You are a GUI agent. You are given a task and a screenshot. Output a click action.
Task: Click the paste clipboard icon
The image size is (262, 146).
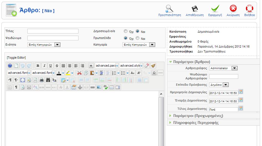pyautogui.click(x=92, y=73)
